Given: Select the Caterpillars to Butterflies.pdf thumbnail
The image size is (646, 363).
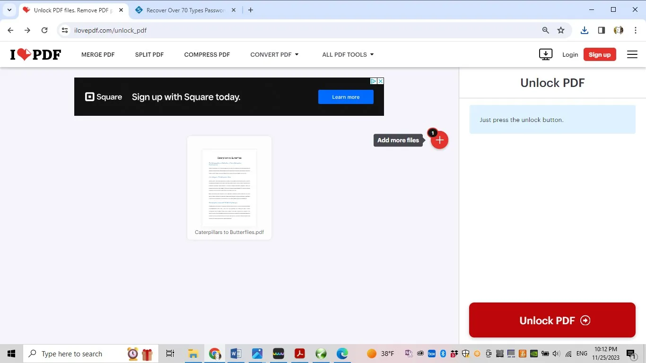Looking at the screenshot, I should (x=229, y=187).
